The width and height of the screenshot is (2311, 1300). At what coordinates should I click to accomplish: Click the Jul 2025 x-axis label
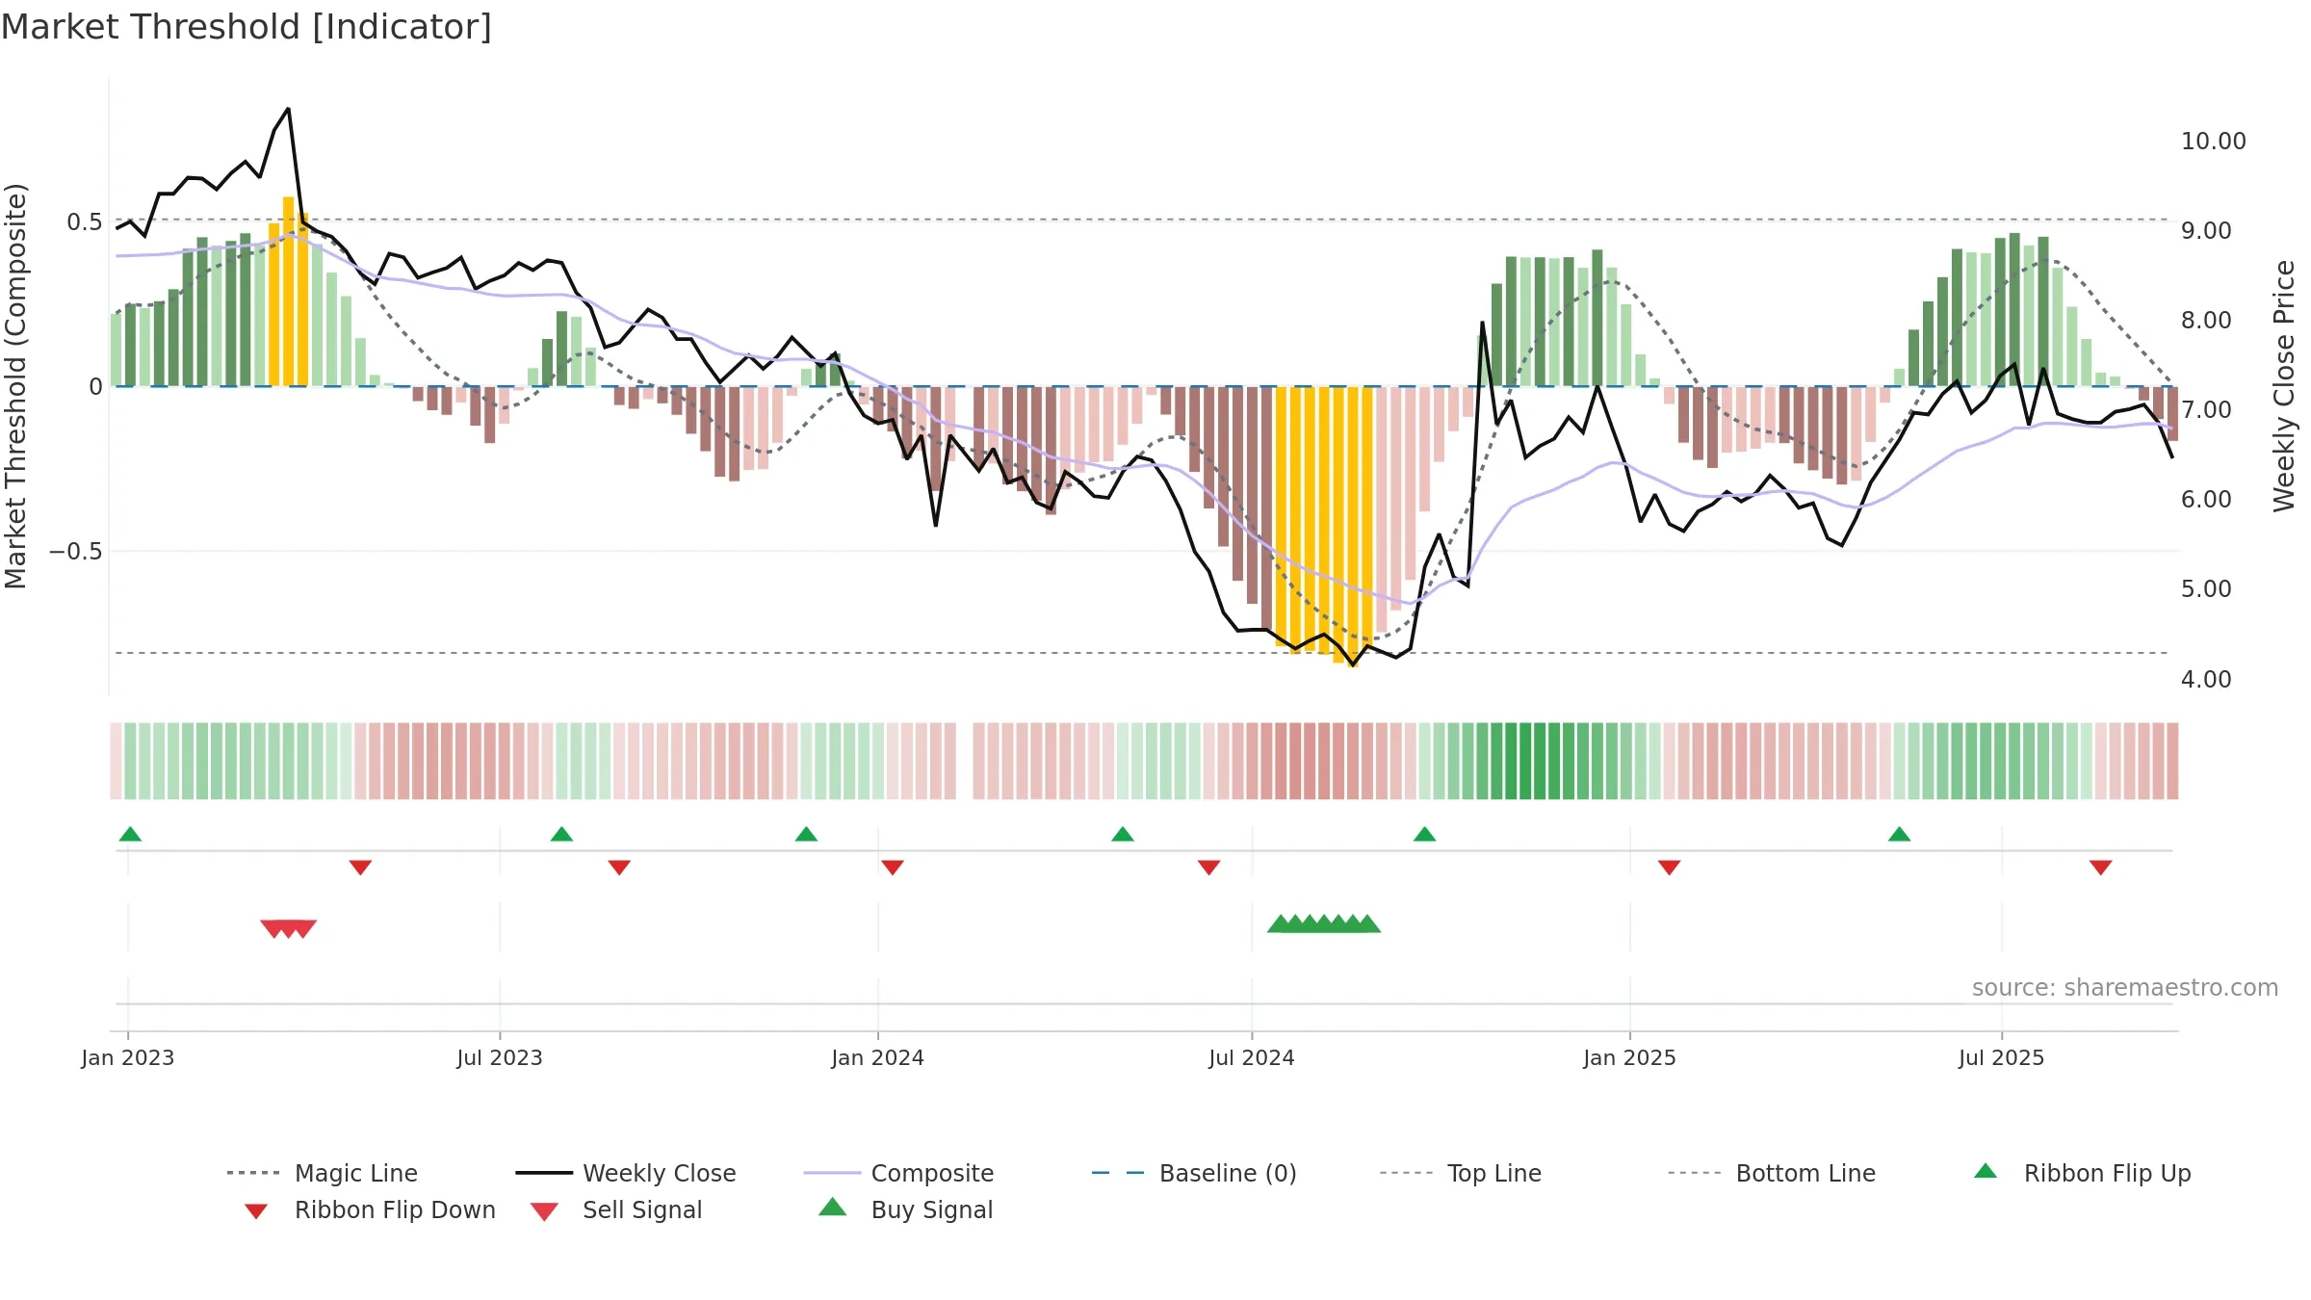pos(2002,1058)
